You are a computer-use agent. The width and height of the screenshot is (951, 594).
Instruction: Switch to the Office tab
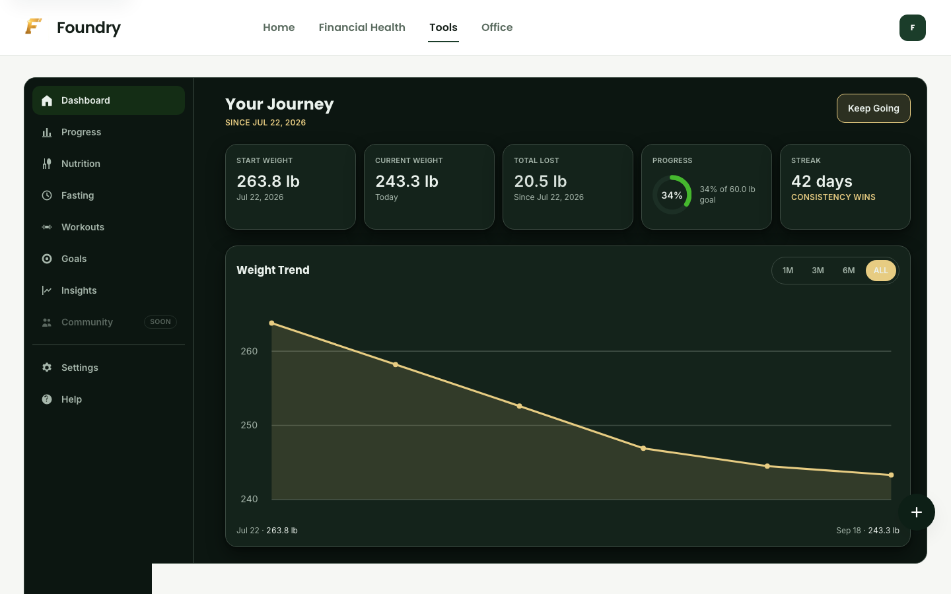tap(497, 28)
